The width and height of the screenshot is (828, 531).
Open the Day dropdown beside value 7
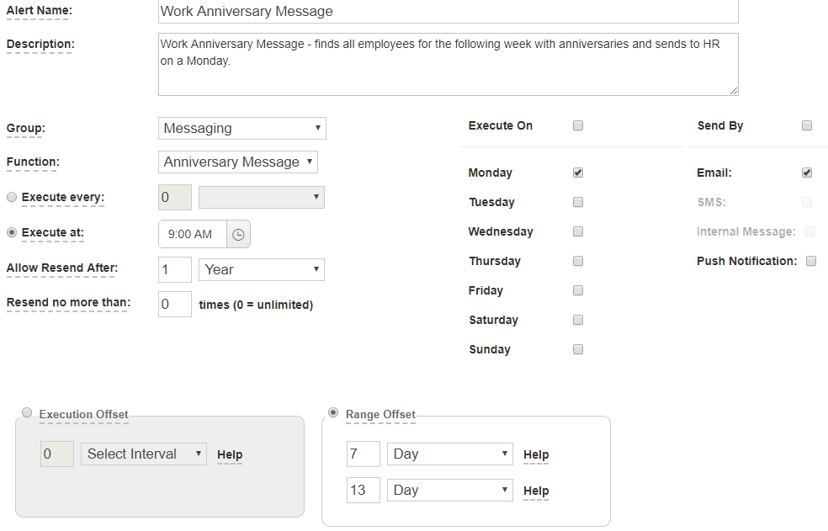click(x=450, y=454)
